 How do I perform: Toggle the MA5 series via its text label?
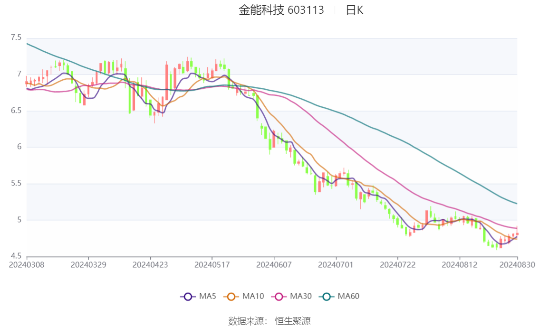pyautogui.click(x=207, y=297)
